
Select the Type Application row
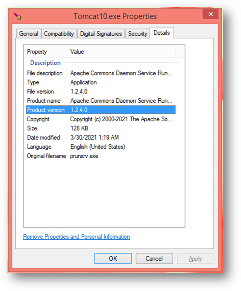click(101, 82)
